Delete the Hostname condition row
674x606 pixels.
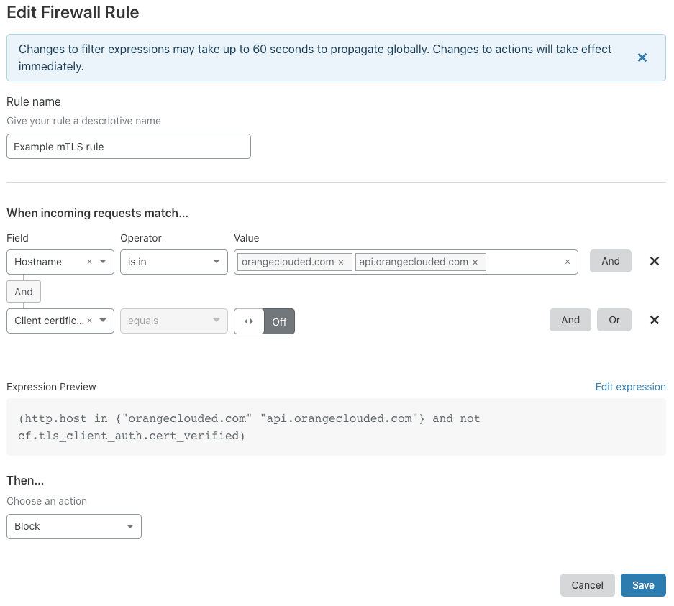(654, 261)
